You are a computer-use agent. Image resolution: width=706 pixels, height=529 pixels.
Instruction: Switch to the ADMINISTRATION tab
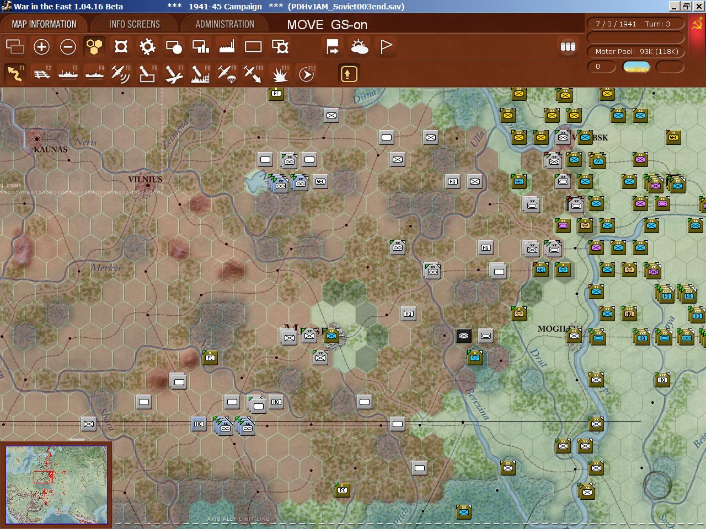click(x=225, y=24)
